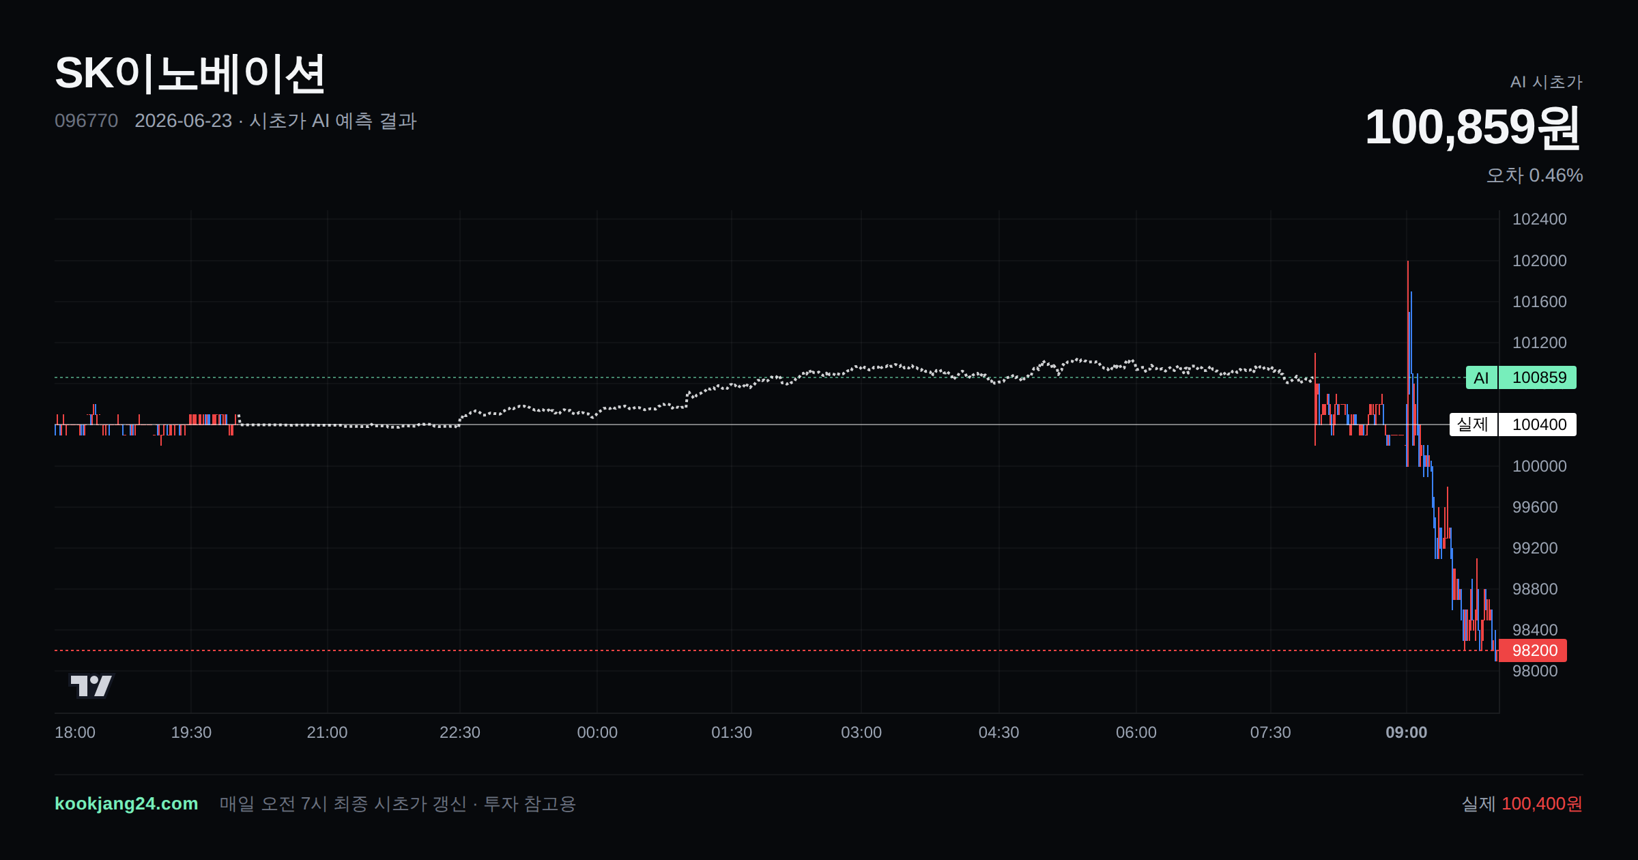Click the footer 실제 100,400원 value
This screenshot has height=860, width=1638.
[x=1522, y=804]
